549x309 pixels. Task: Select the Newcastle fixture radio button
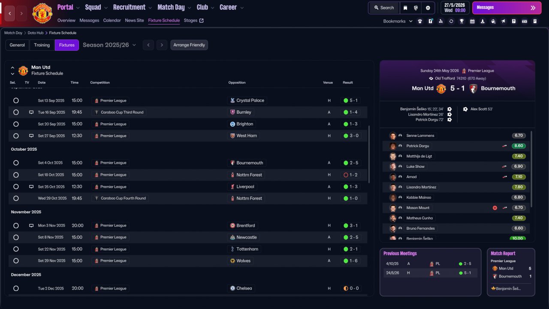click(x=16, y=237)
